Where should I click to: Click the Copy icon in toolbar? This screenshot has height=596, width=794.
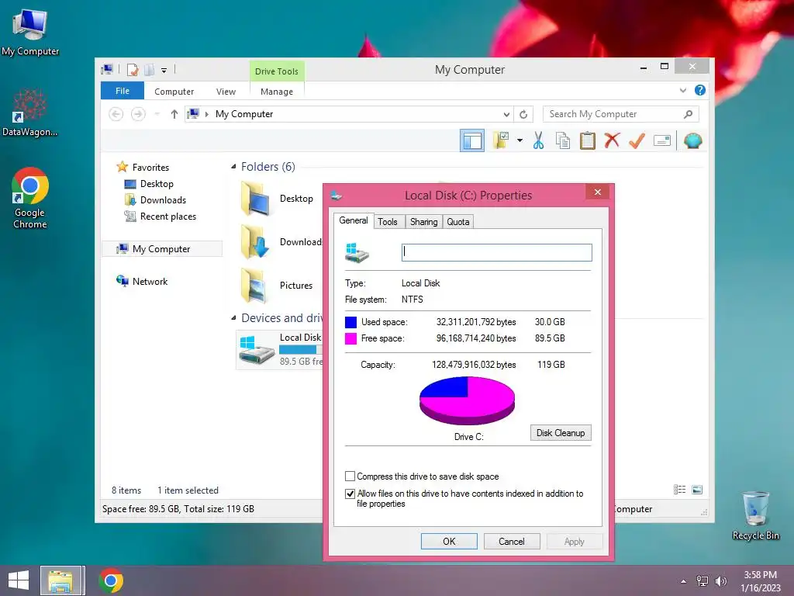pyautogui.click(x=563, y=141)
